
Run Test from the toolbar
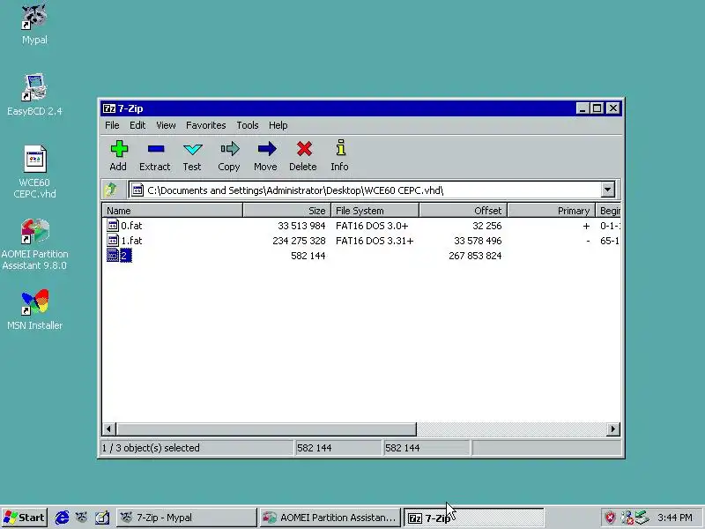(x=192, y=149)
